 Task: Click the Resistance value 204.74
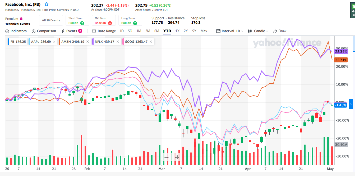(x=174, y=23)
